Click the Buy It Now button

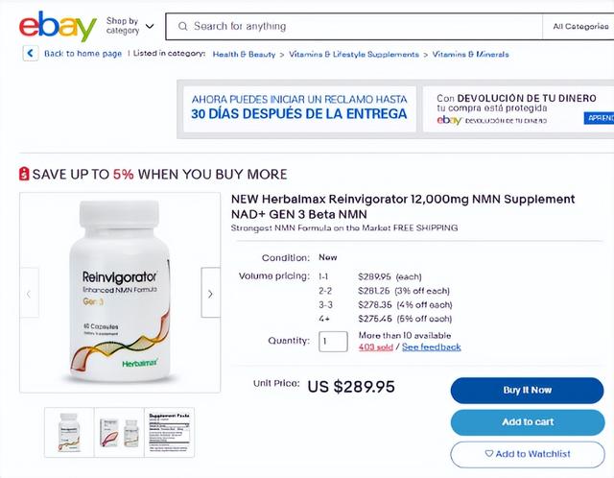527,391
